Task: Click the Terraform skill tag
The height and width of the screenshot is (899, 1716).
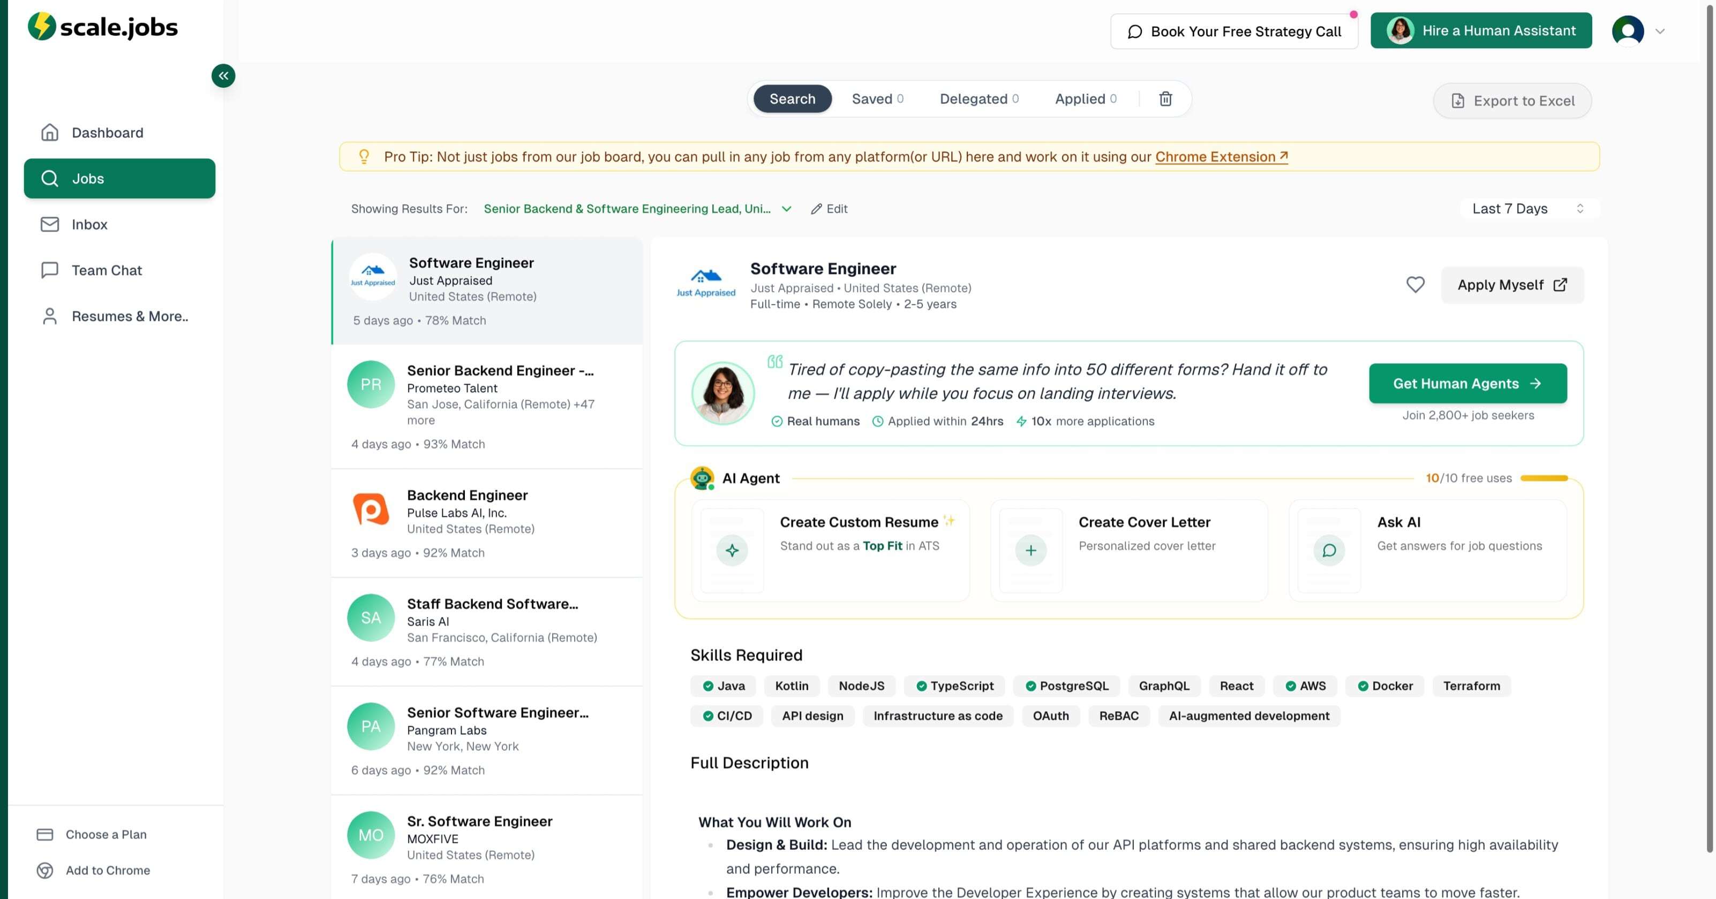Action: tap(1472, 686)
